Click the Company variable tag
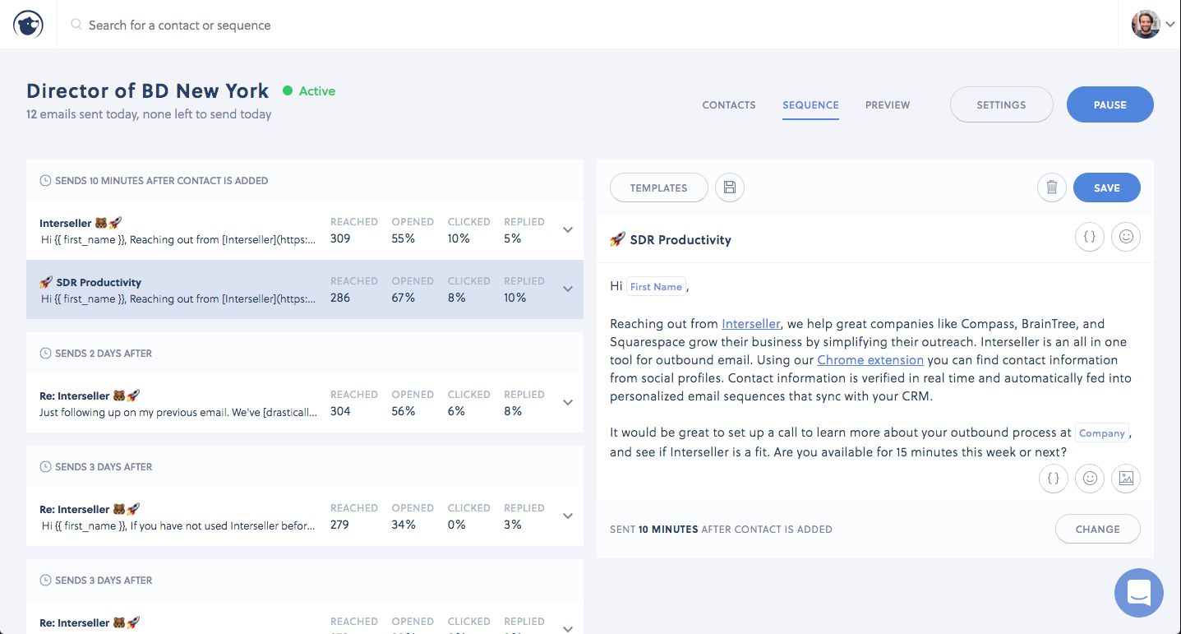The height and width of the screenshot is (634, 1181). 1102,433
